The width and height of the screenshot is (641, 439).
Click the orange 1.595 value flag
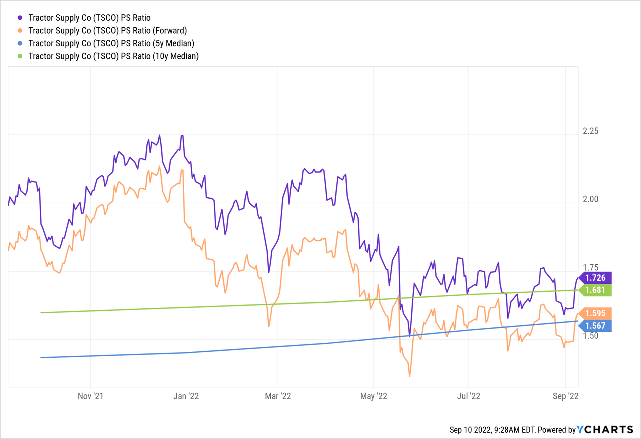click(594, 313)
